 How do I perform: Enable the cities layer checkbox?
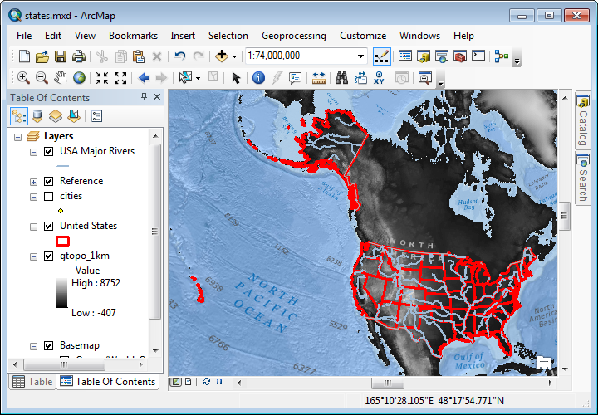[x=48, y=196]
